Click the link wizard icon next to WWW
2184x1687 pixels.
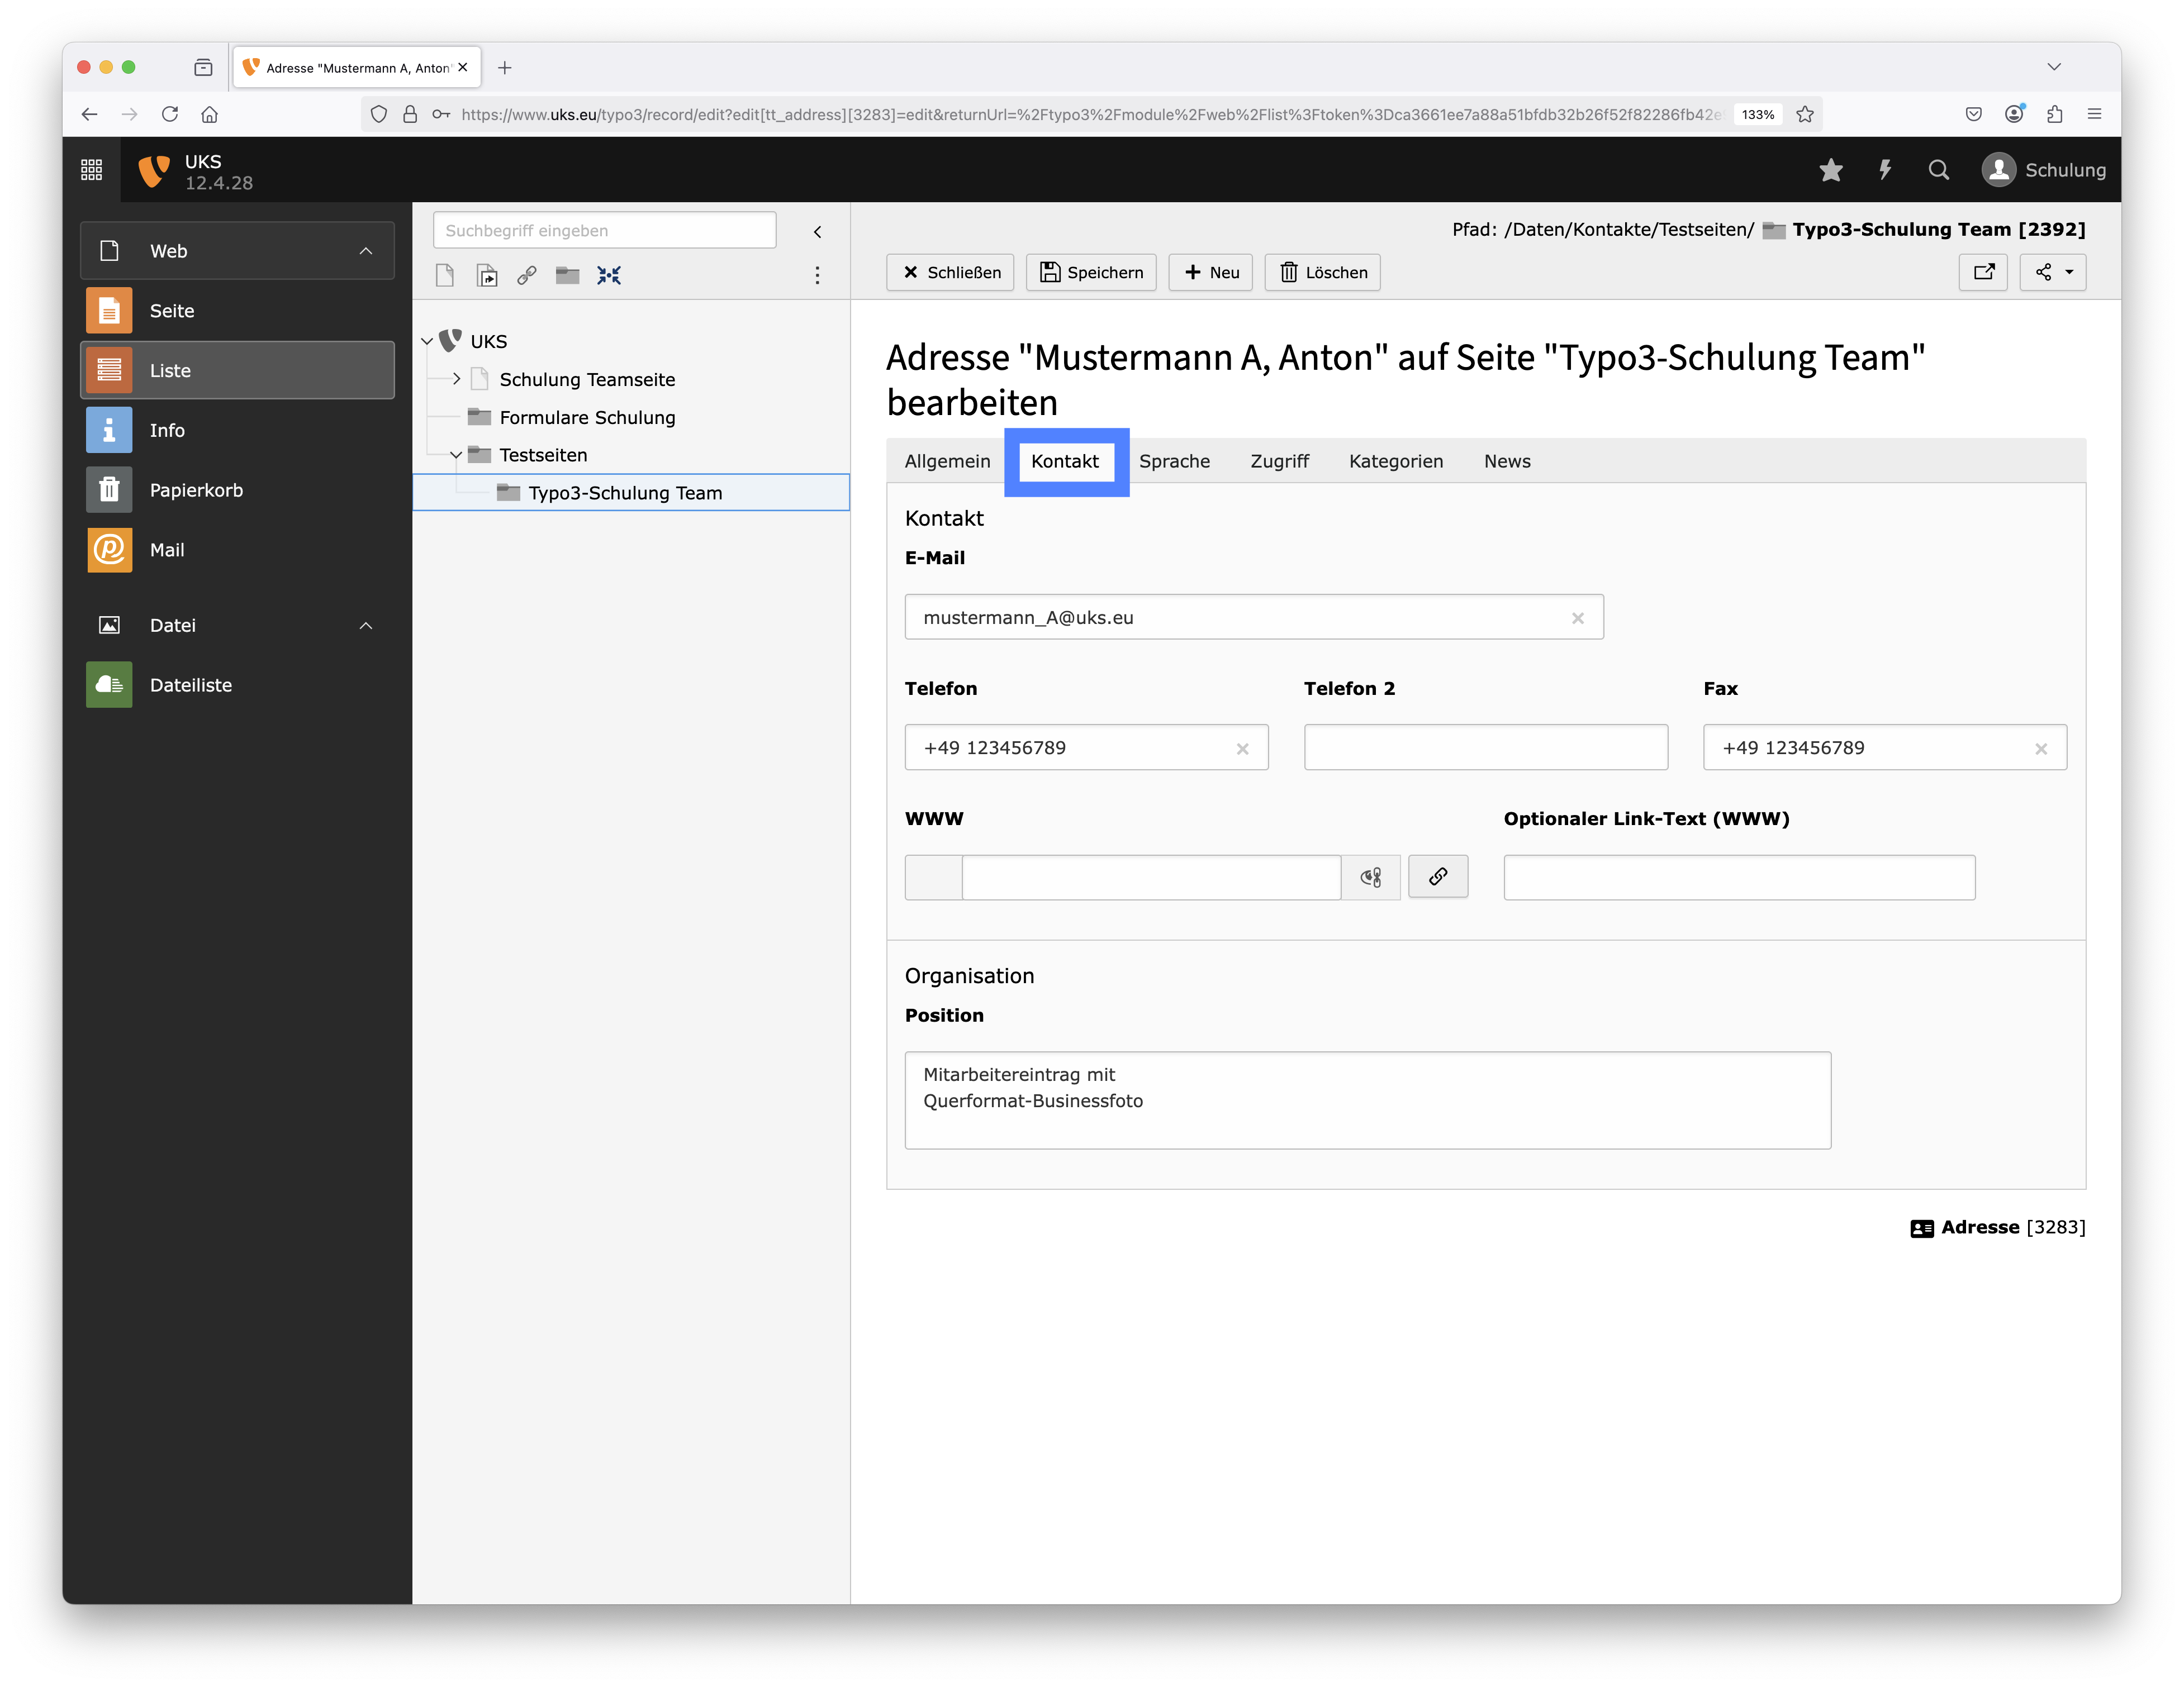[x=1437, y=876]
